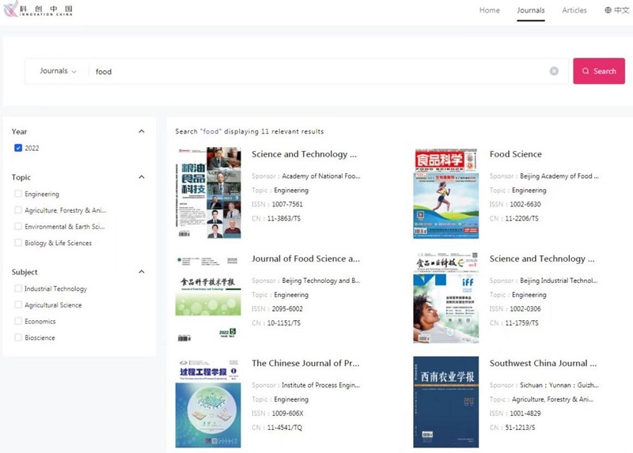Switch language to 中文
Image resolution: width=633 pixels, height=453 pixels.
coord(621,10)
